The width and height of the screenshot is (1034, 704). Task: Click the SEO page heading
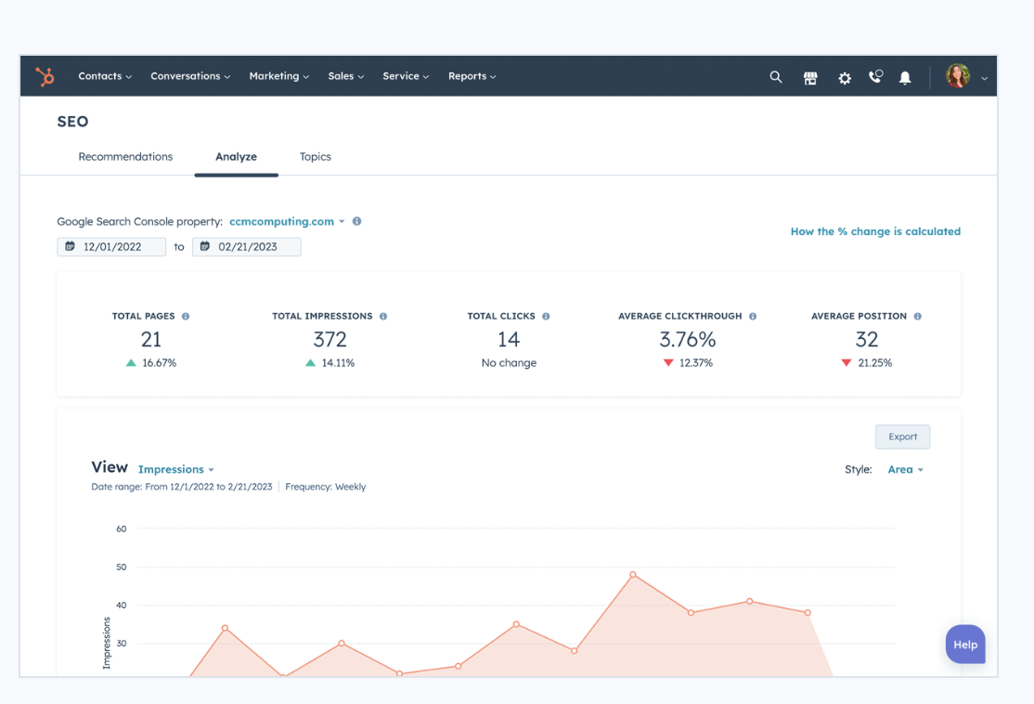[72, 122]
